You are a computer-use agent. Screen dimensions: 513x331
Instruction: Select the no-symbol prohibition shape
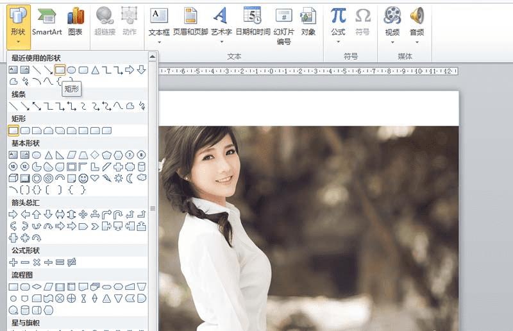coord(49,178)
